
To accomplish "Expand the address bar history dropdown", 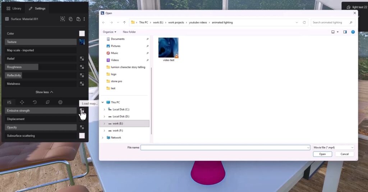I will point(296,23).
